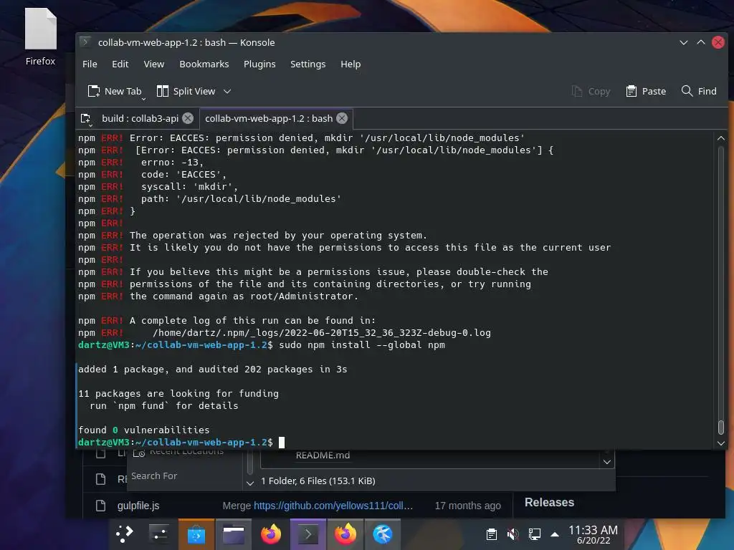Click the new tab icon beside the tabs
The height and width of the screenshot is (550, 734).
click(x=86, y=119)
